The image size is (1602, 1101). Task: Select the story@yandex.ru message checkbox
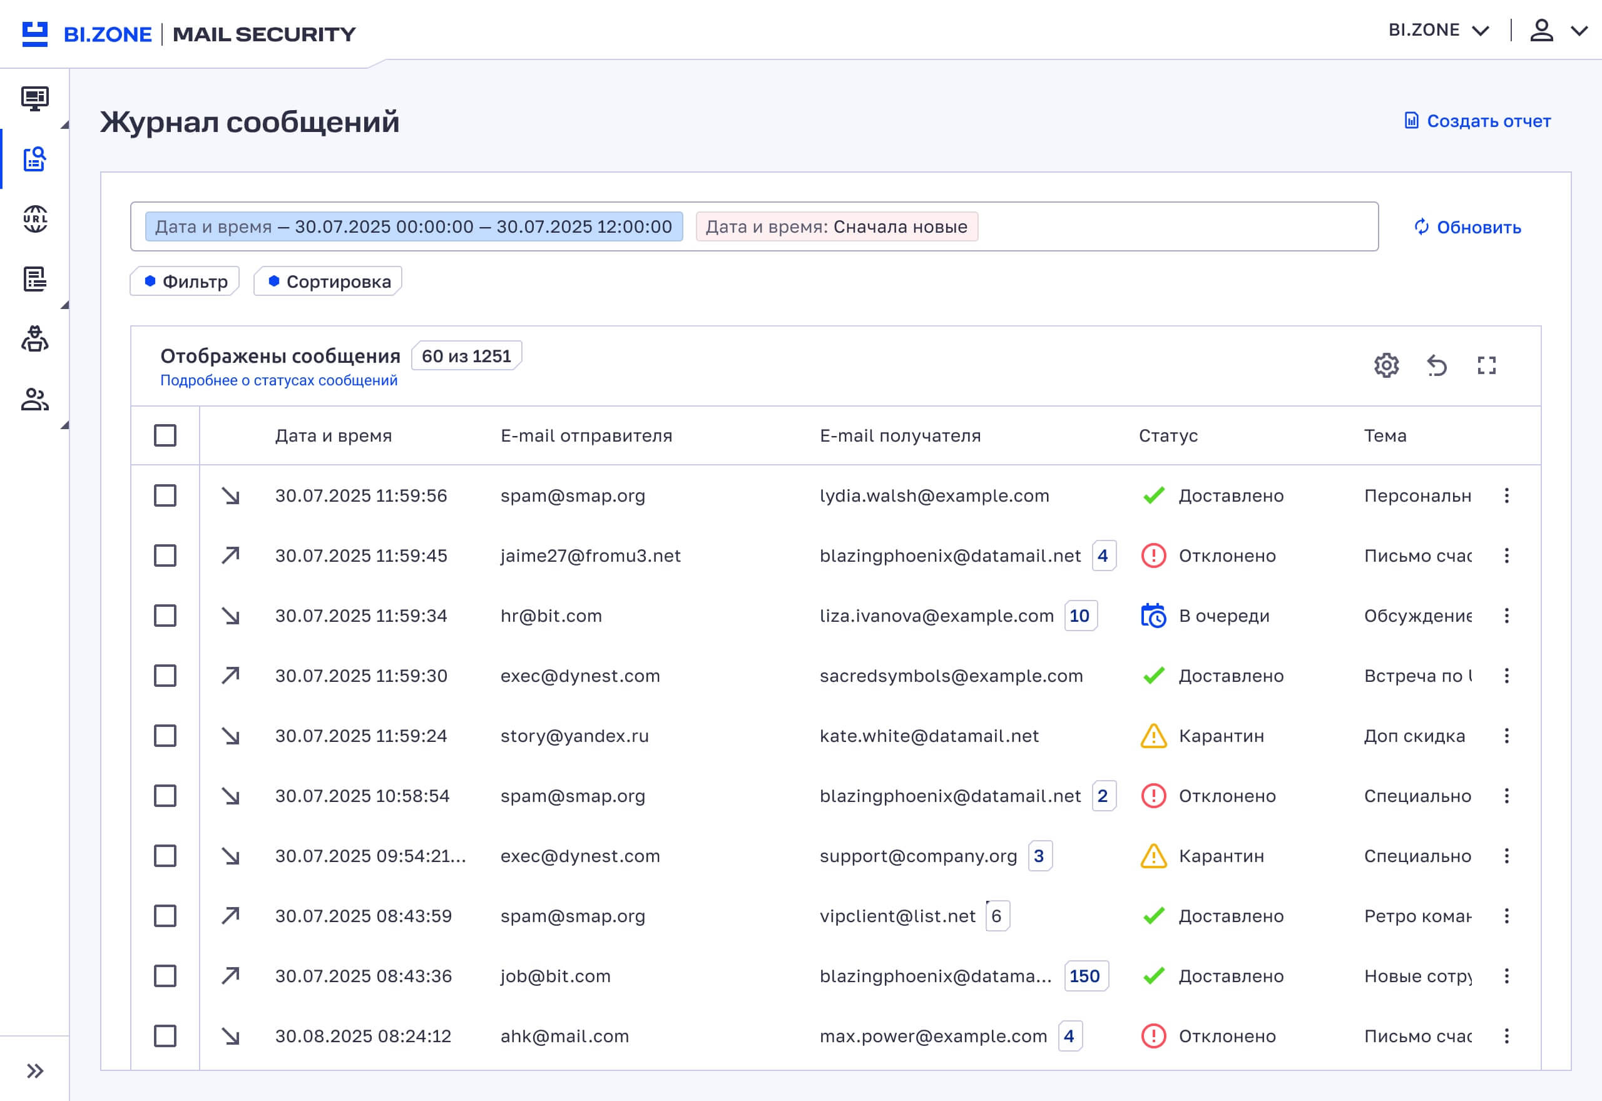click(165, 736)
